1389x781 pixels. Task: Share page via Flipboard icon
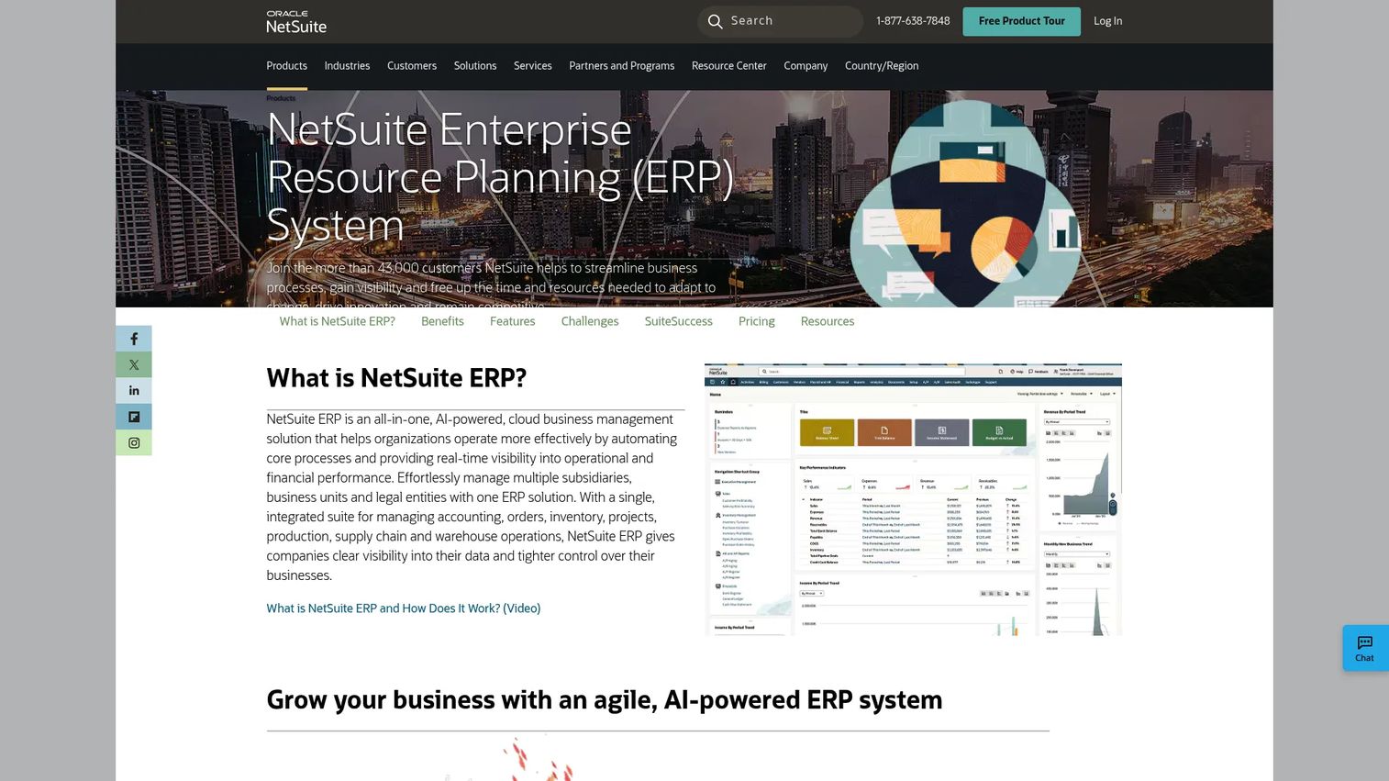(134, 417)
